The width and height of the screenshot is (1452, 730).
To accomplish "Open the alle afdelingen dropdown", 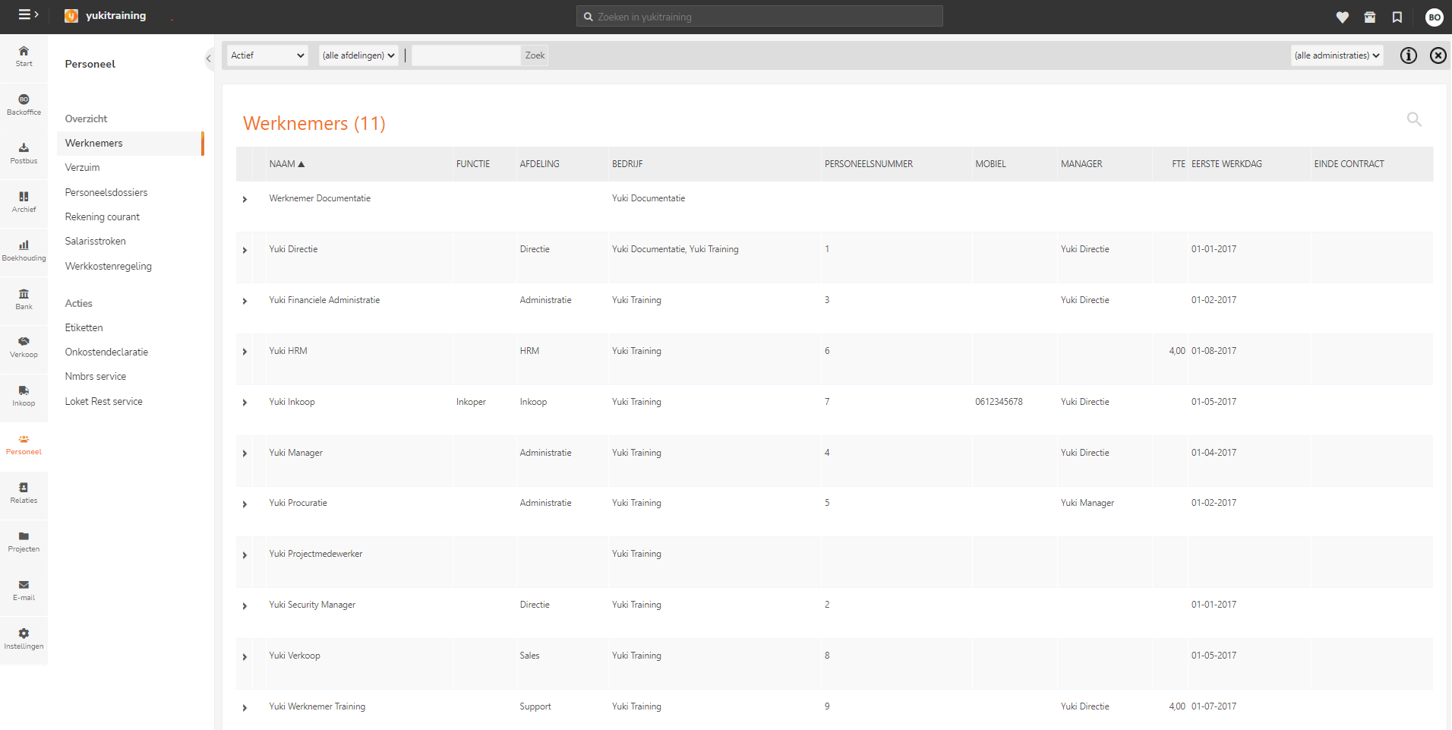I will (358, 55).
